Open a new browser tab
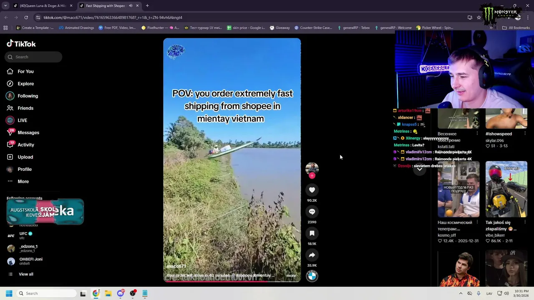This screenshot has height=300, width=534. coord(147,6)
